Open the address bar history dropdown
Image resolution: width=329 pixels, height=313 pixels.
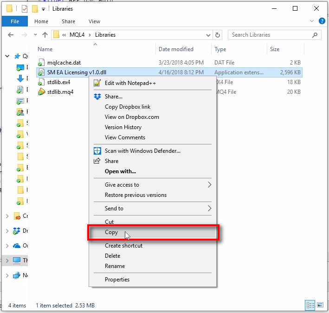tap(207, 35)
